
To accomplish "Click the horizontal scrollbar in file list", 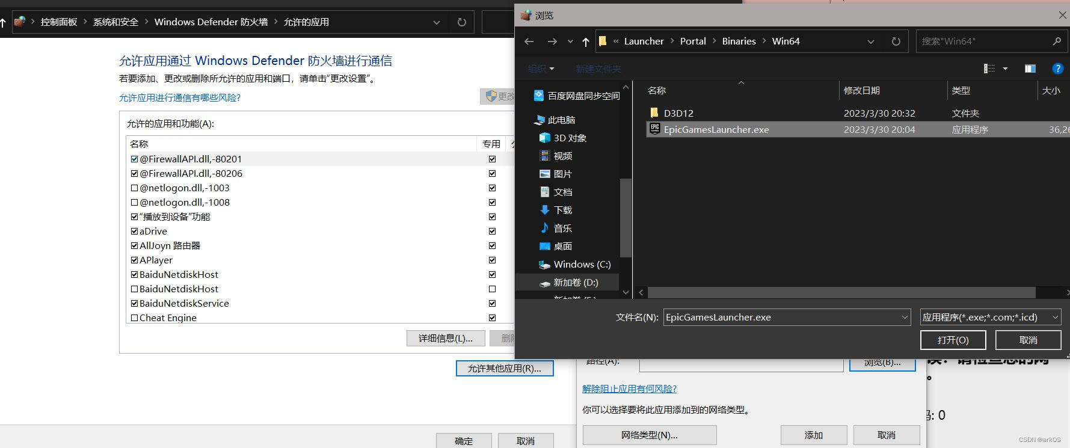I will [841, 292].
